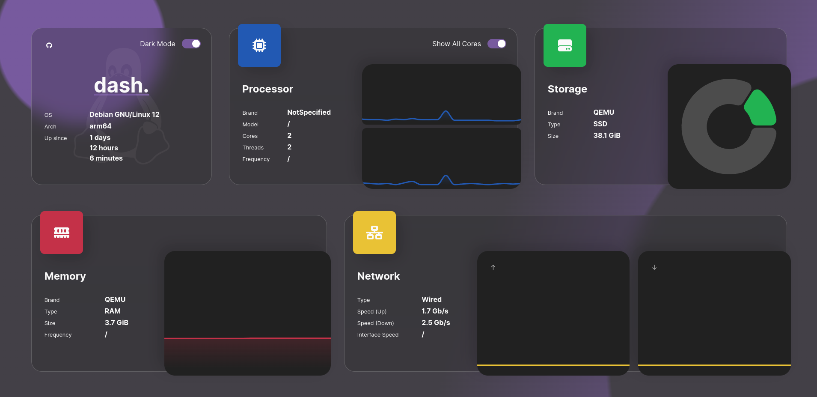Click the storage 'SSD' type value
Viewport: 817px width, 397px height.
(x=600, y=124)
